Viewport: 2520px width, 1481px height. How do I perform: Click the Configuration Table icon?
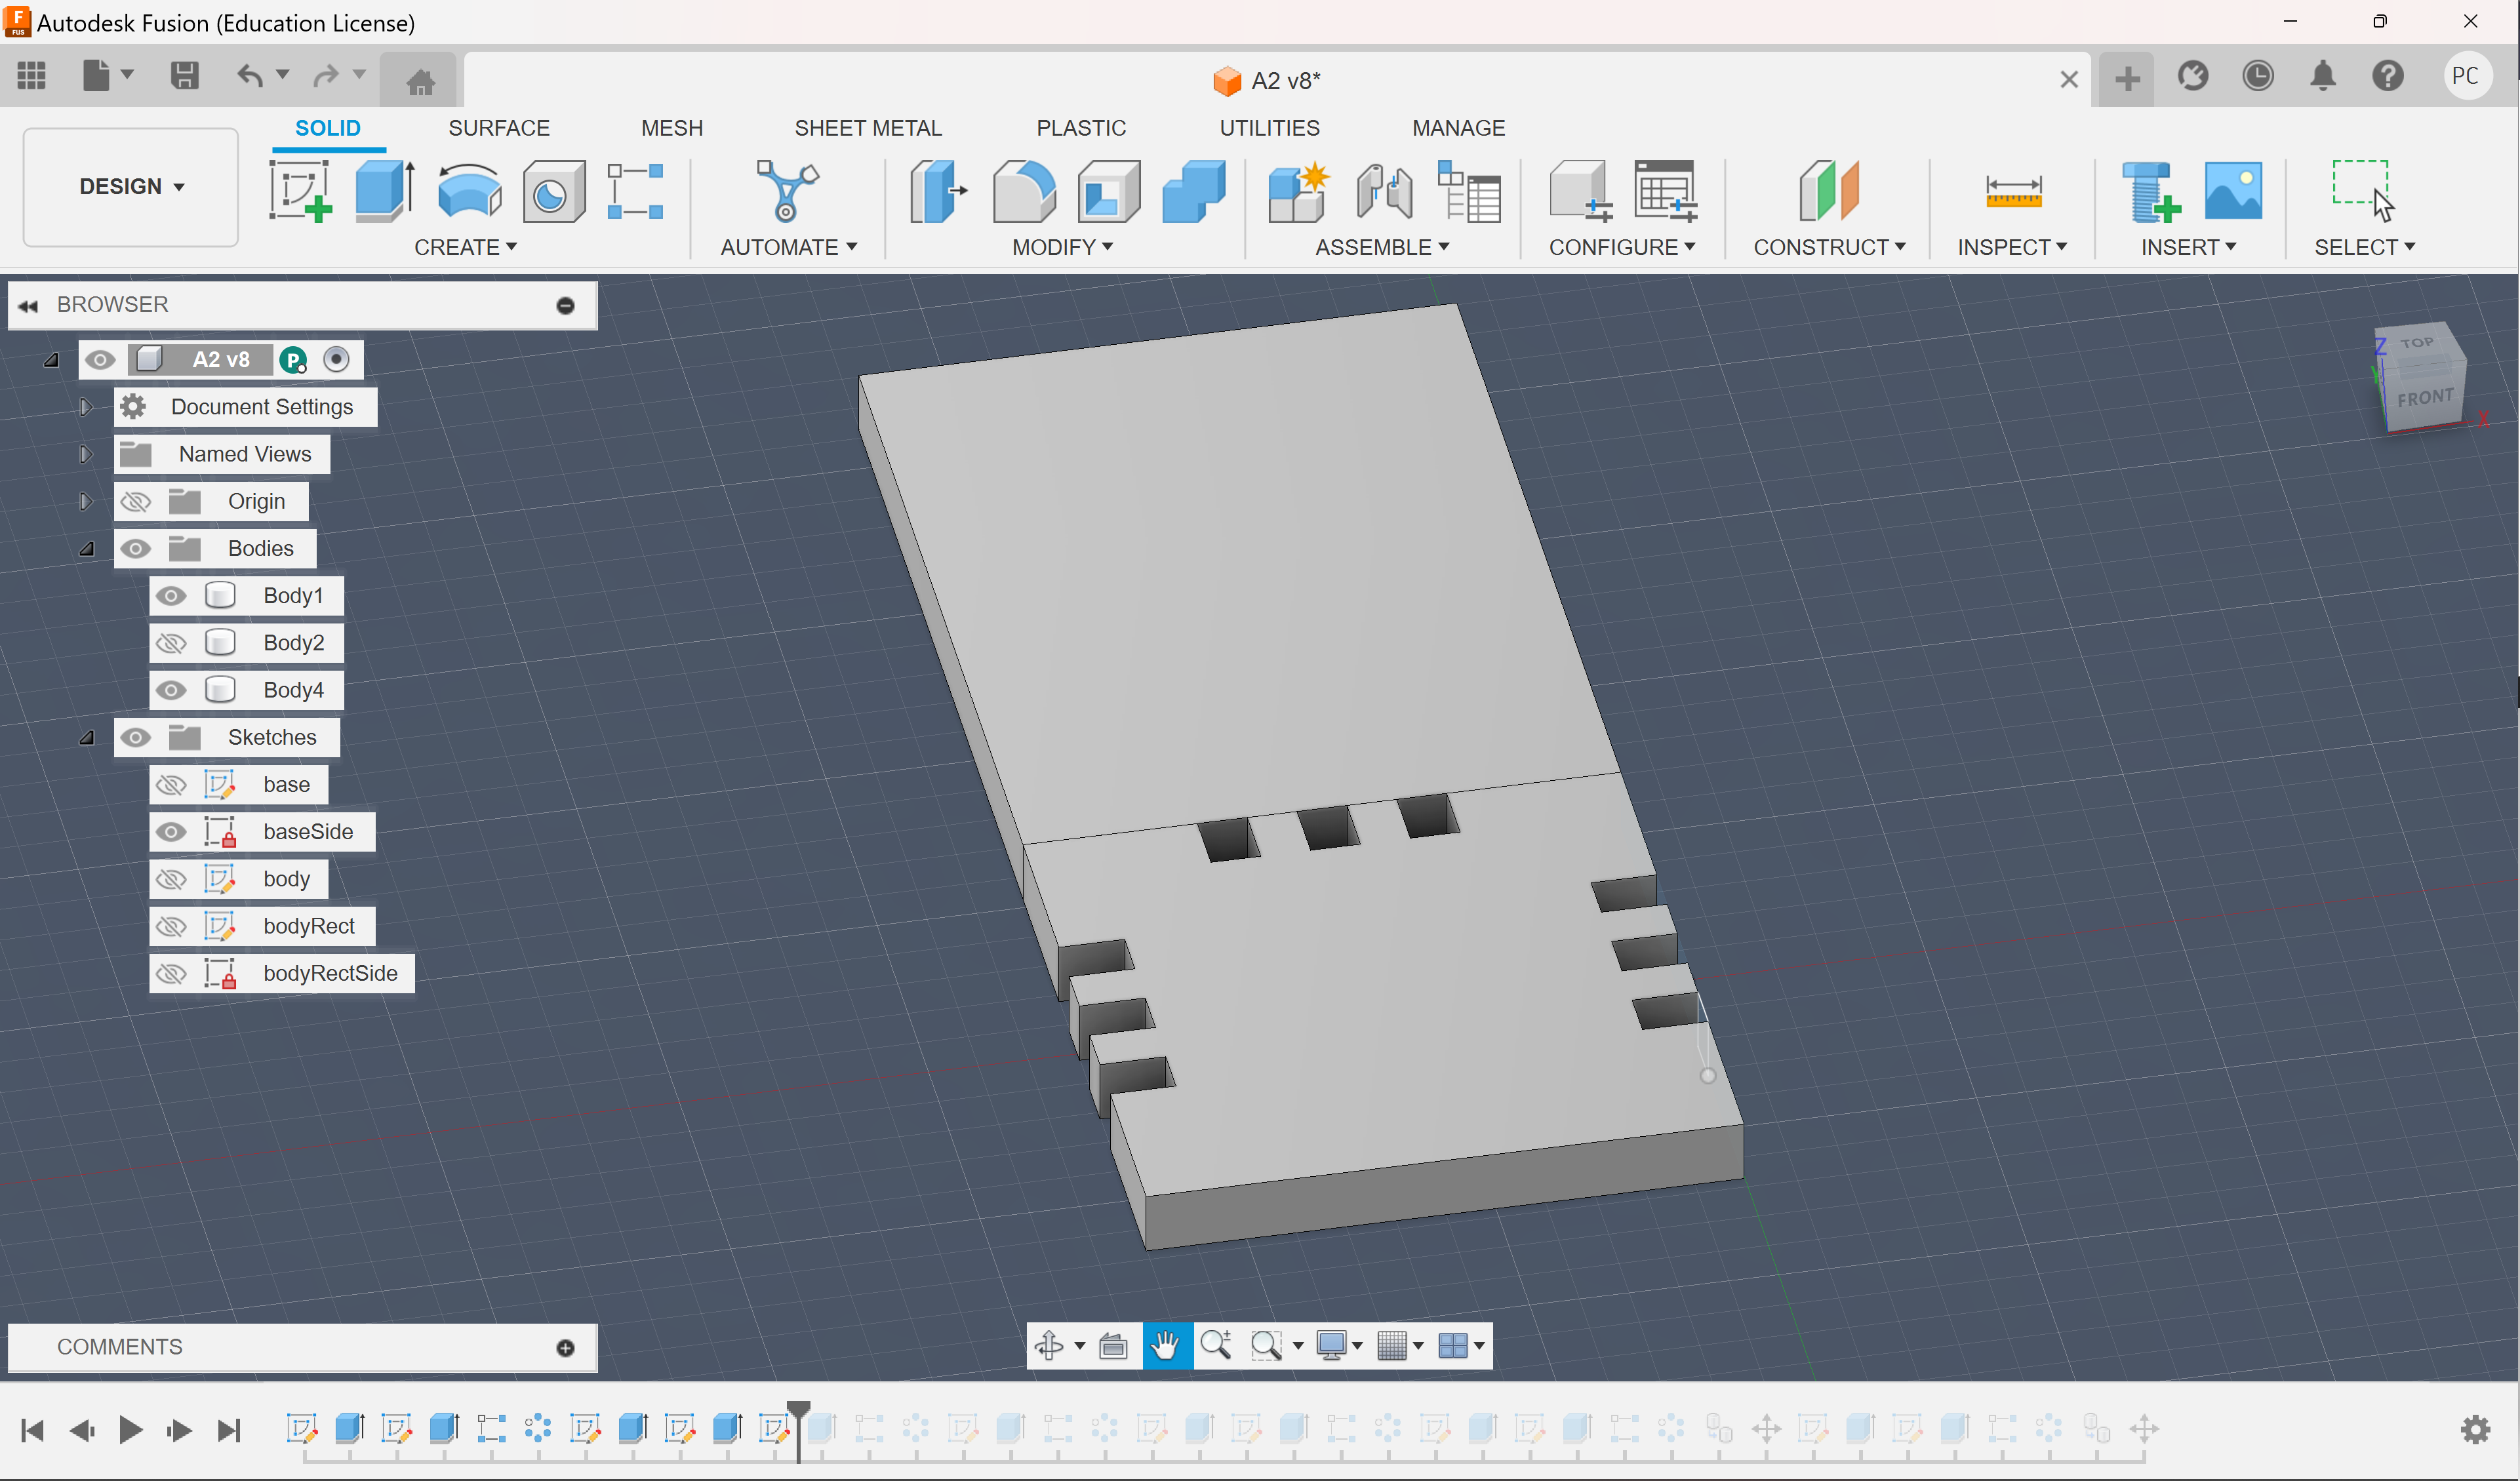1665,190
